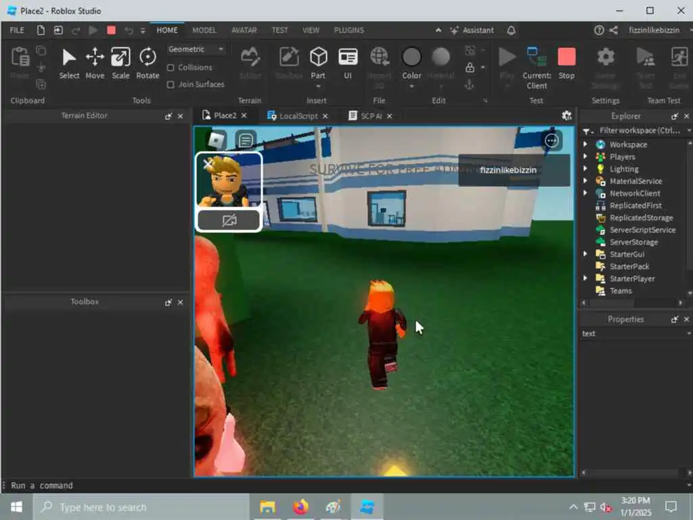
Task: Click red stop square in quick access bar
Action: [x=112, y=30]
